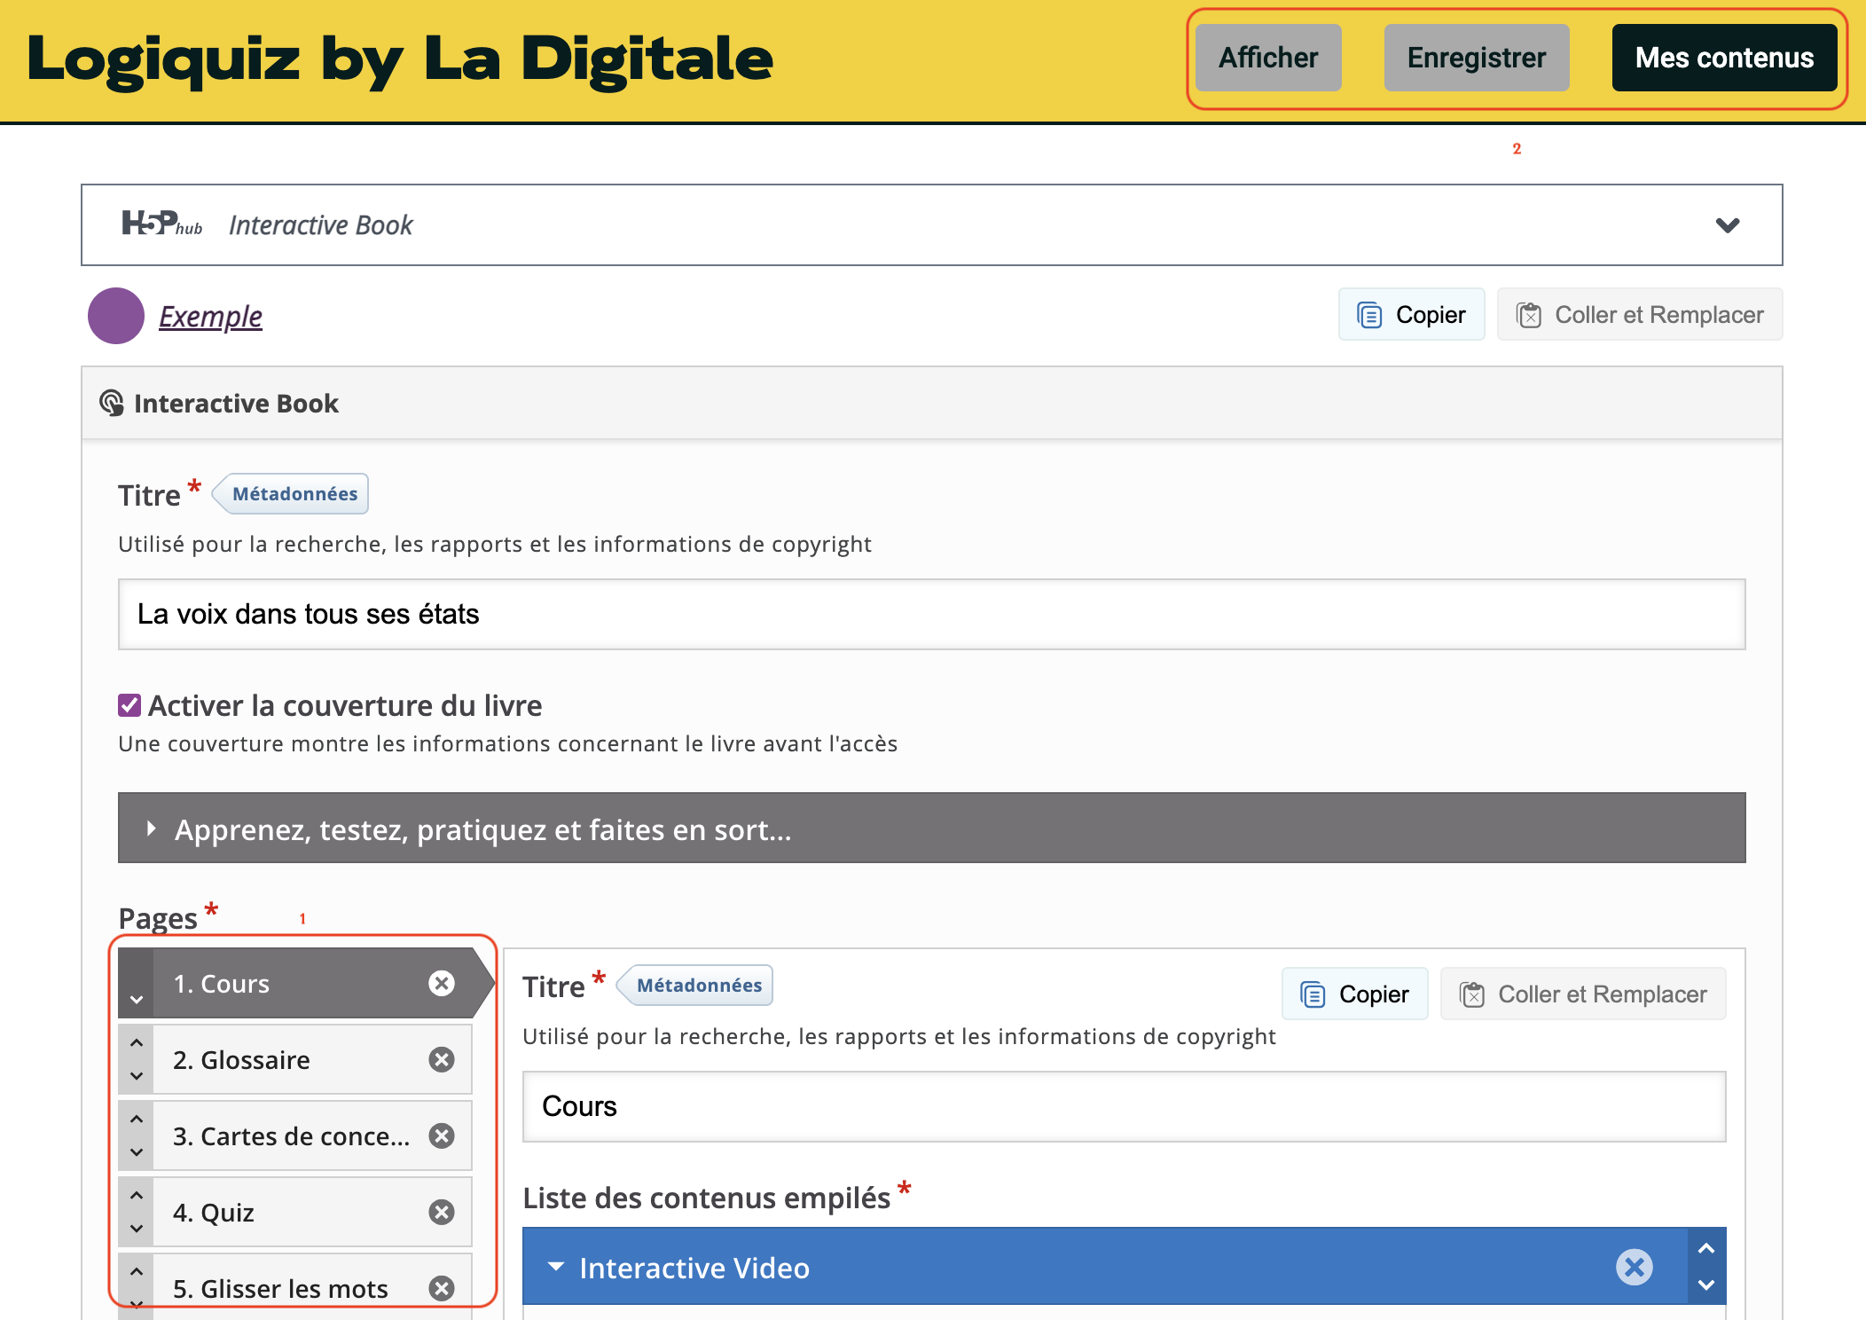Delete the Quiz page entry
Viewport: 1866px width, 1320px height.
(x=442, y=1212)
